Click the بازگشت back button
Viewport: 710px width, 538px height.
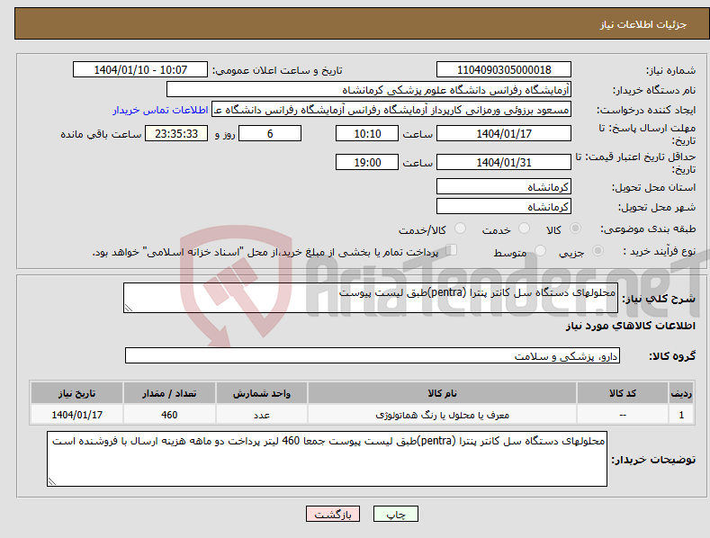coord(333,514)
